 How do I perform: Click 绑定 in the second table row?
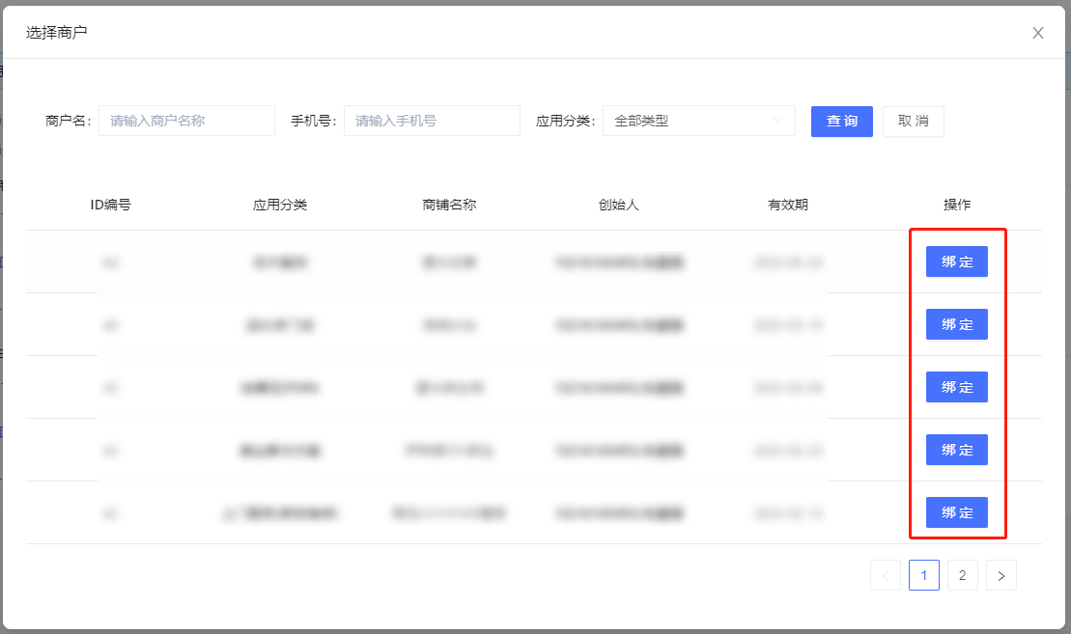click(957, 324)
